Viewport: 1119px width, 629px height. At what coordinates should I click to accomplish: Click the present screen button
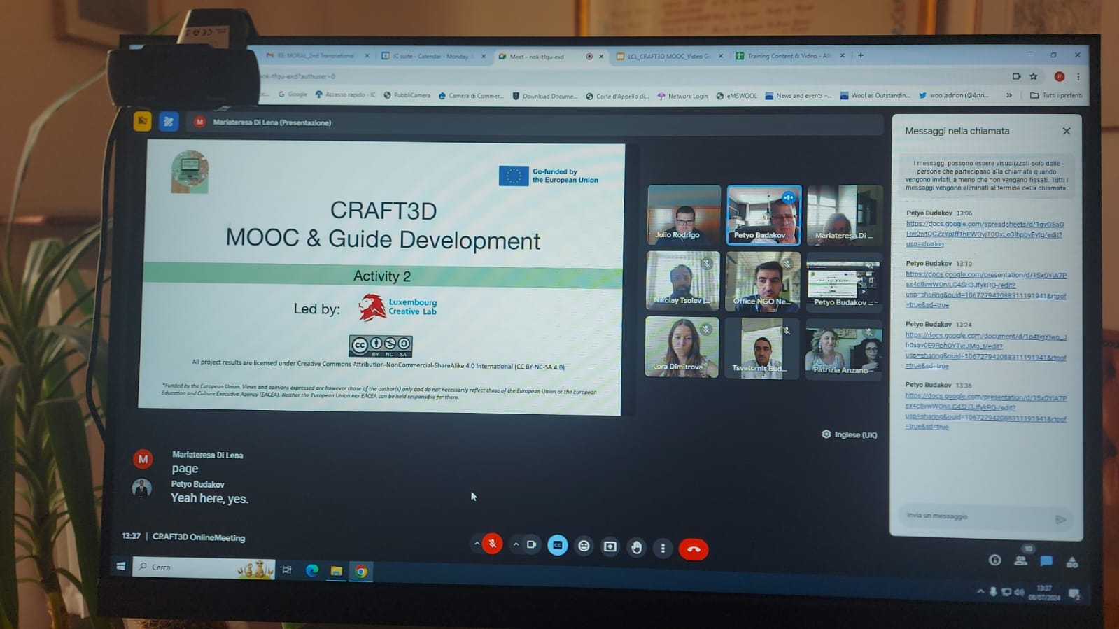click(x=610, y=546)
